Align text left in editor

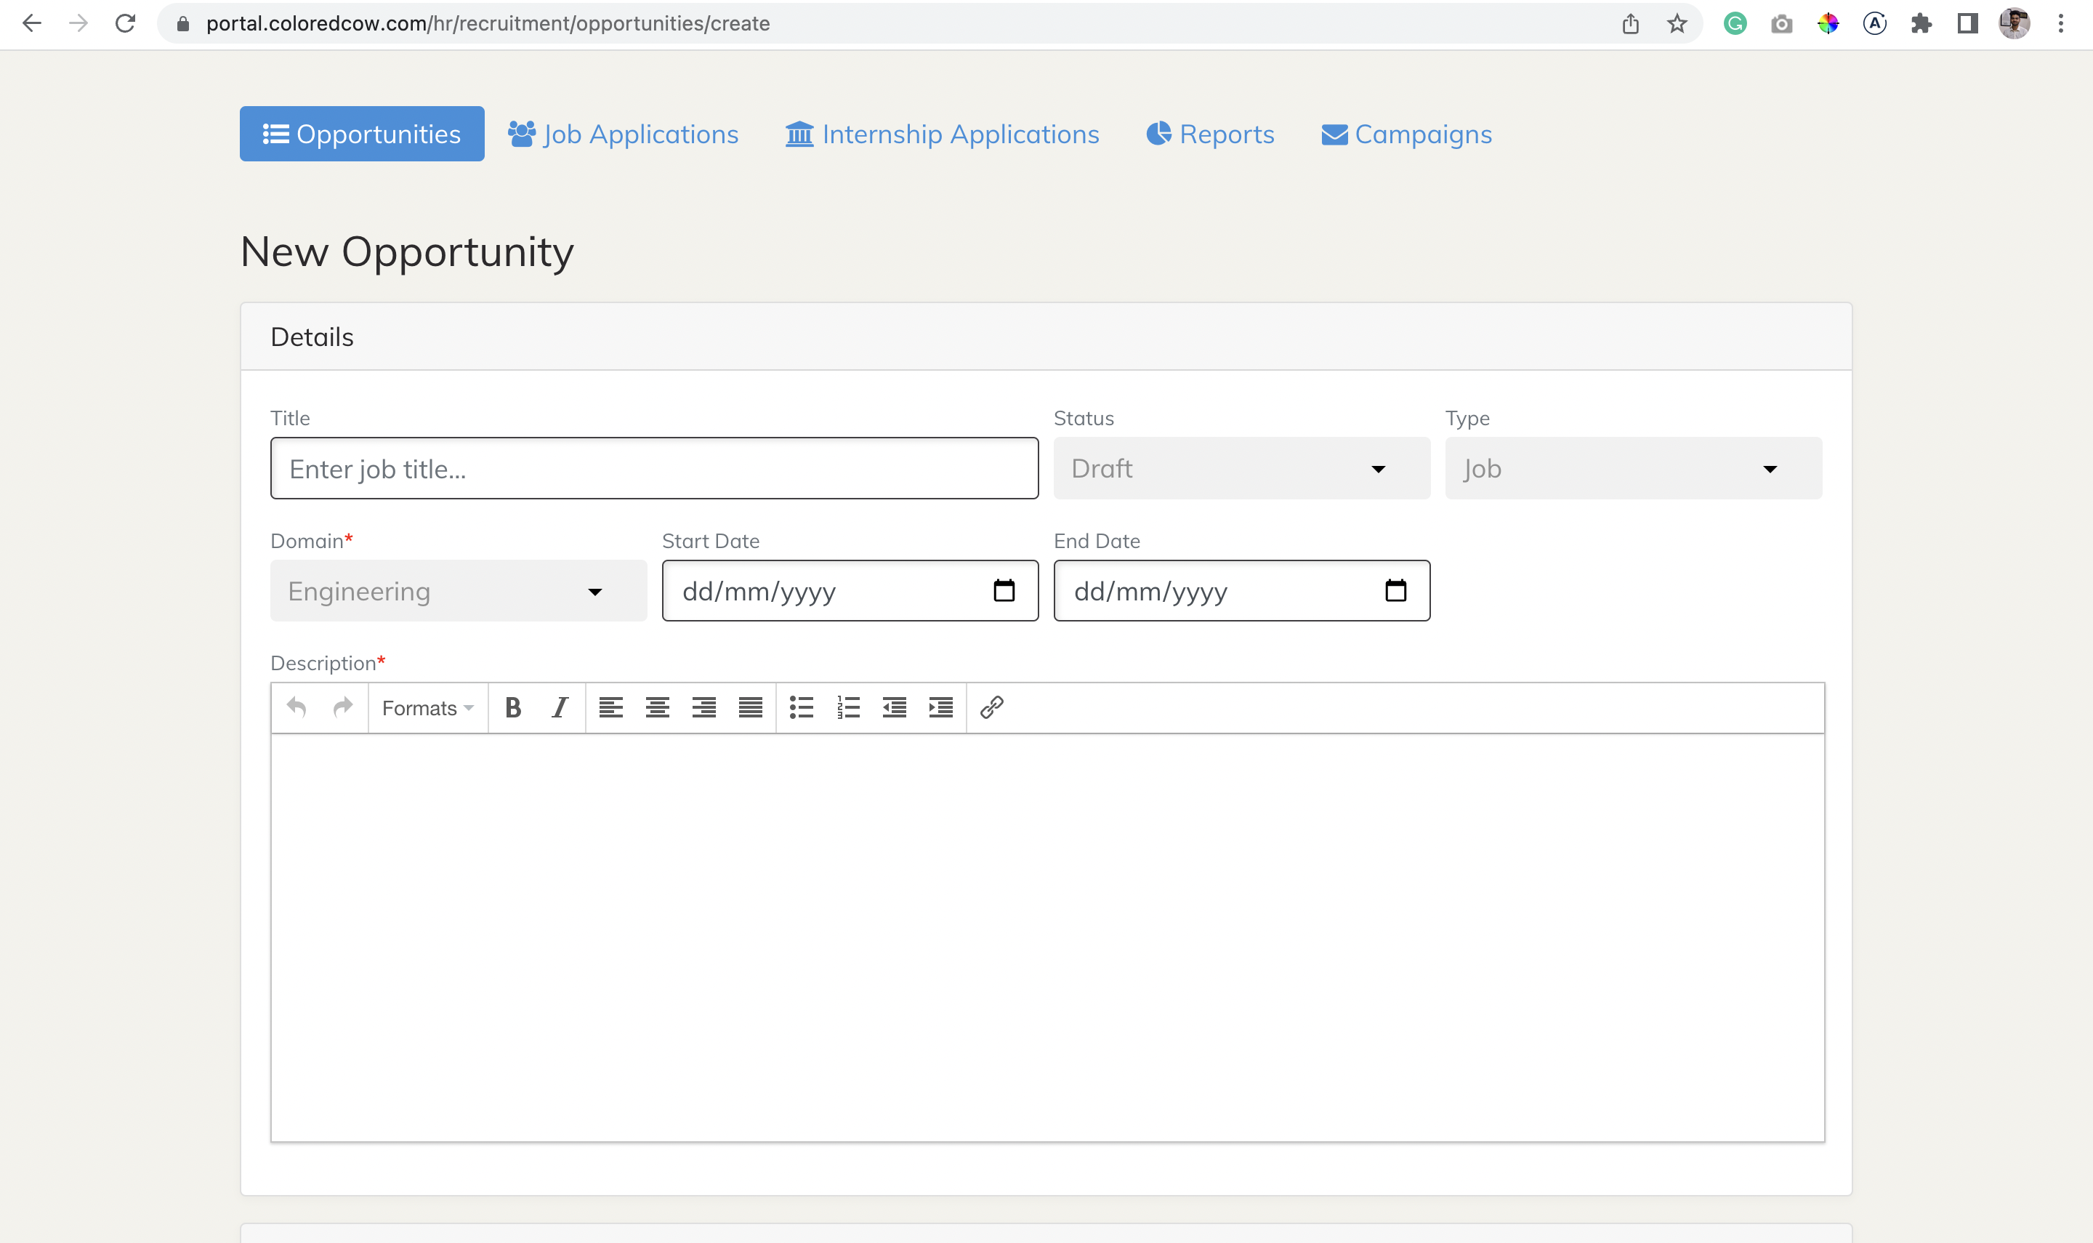611,708
